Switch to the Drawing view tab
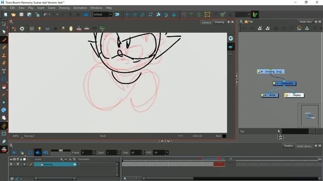 (219, 22)
